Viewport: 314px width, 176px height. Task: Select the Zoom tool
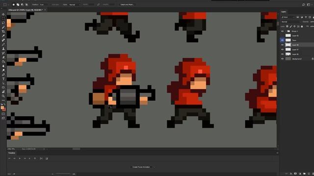pyautogui.click(x=3, y=96)
